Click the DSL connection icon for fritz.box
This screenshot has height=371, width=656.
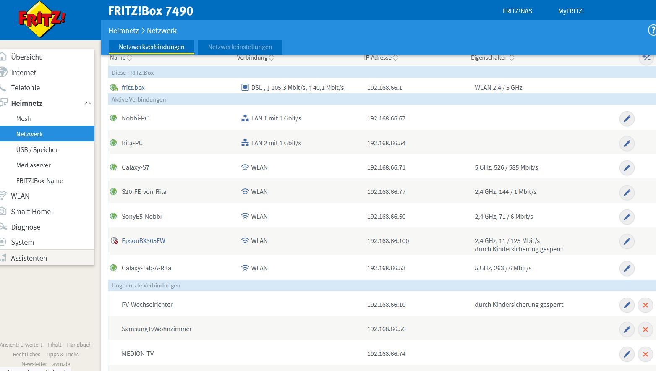(x=245, y=87)
